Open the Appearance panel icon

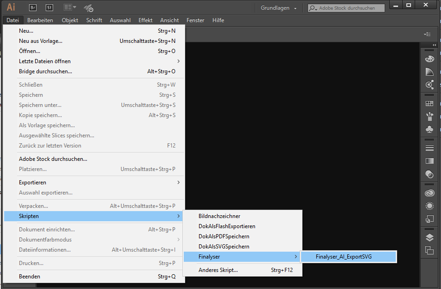(x=429, y=206)
